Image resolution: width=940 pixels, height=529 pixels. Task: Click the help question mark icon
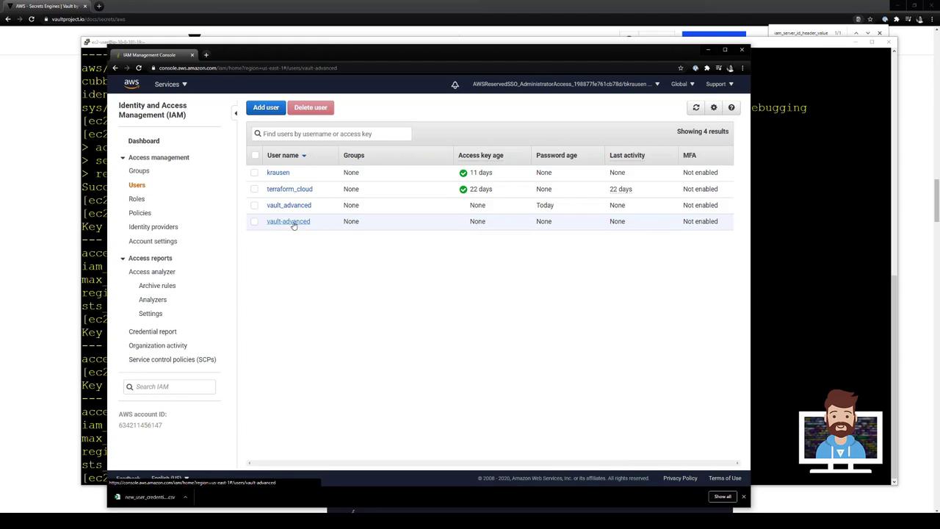click(x=731, y=108)
